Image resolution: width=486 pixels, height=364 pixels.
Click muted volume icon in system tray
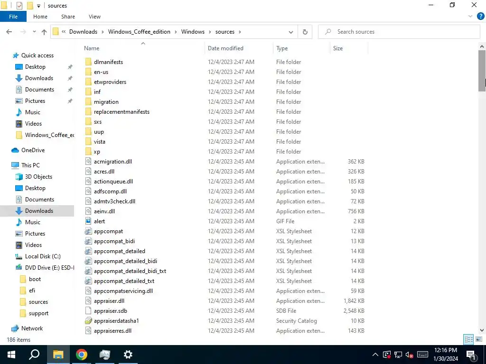click(x=410, y=355)
